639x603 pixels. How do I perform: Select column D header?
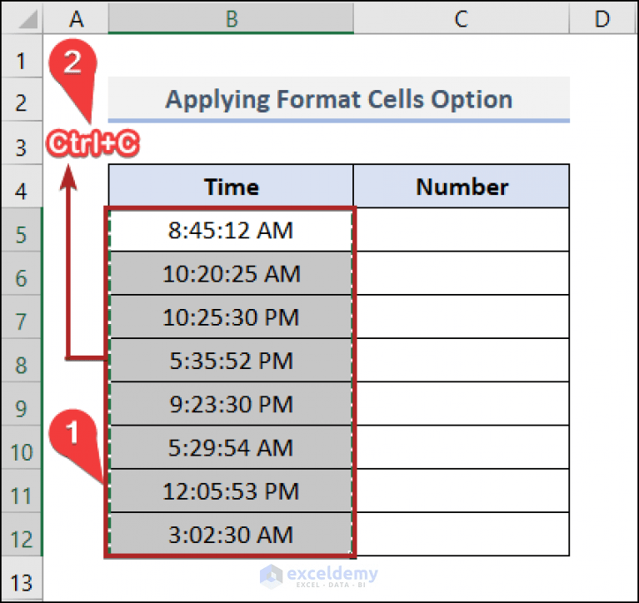[x=603, y=18]
